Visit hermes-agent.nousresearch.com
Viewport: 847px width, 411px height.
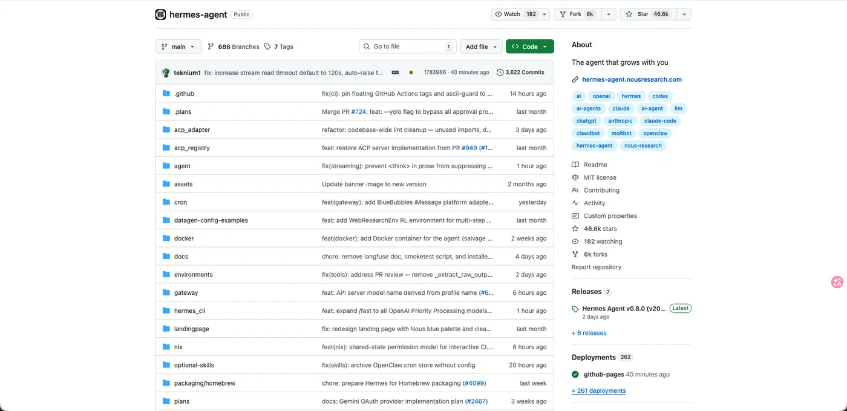[632, 79]
